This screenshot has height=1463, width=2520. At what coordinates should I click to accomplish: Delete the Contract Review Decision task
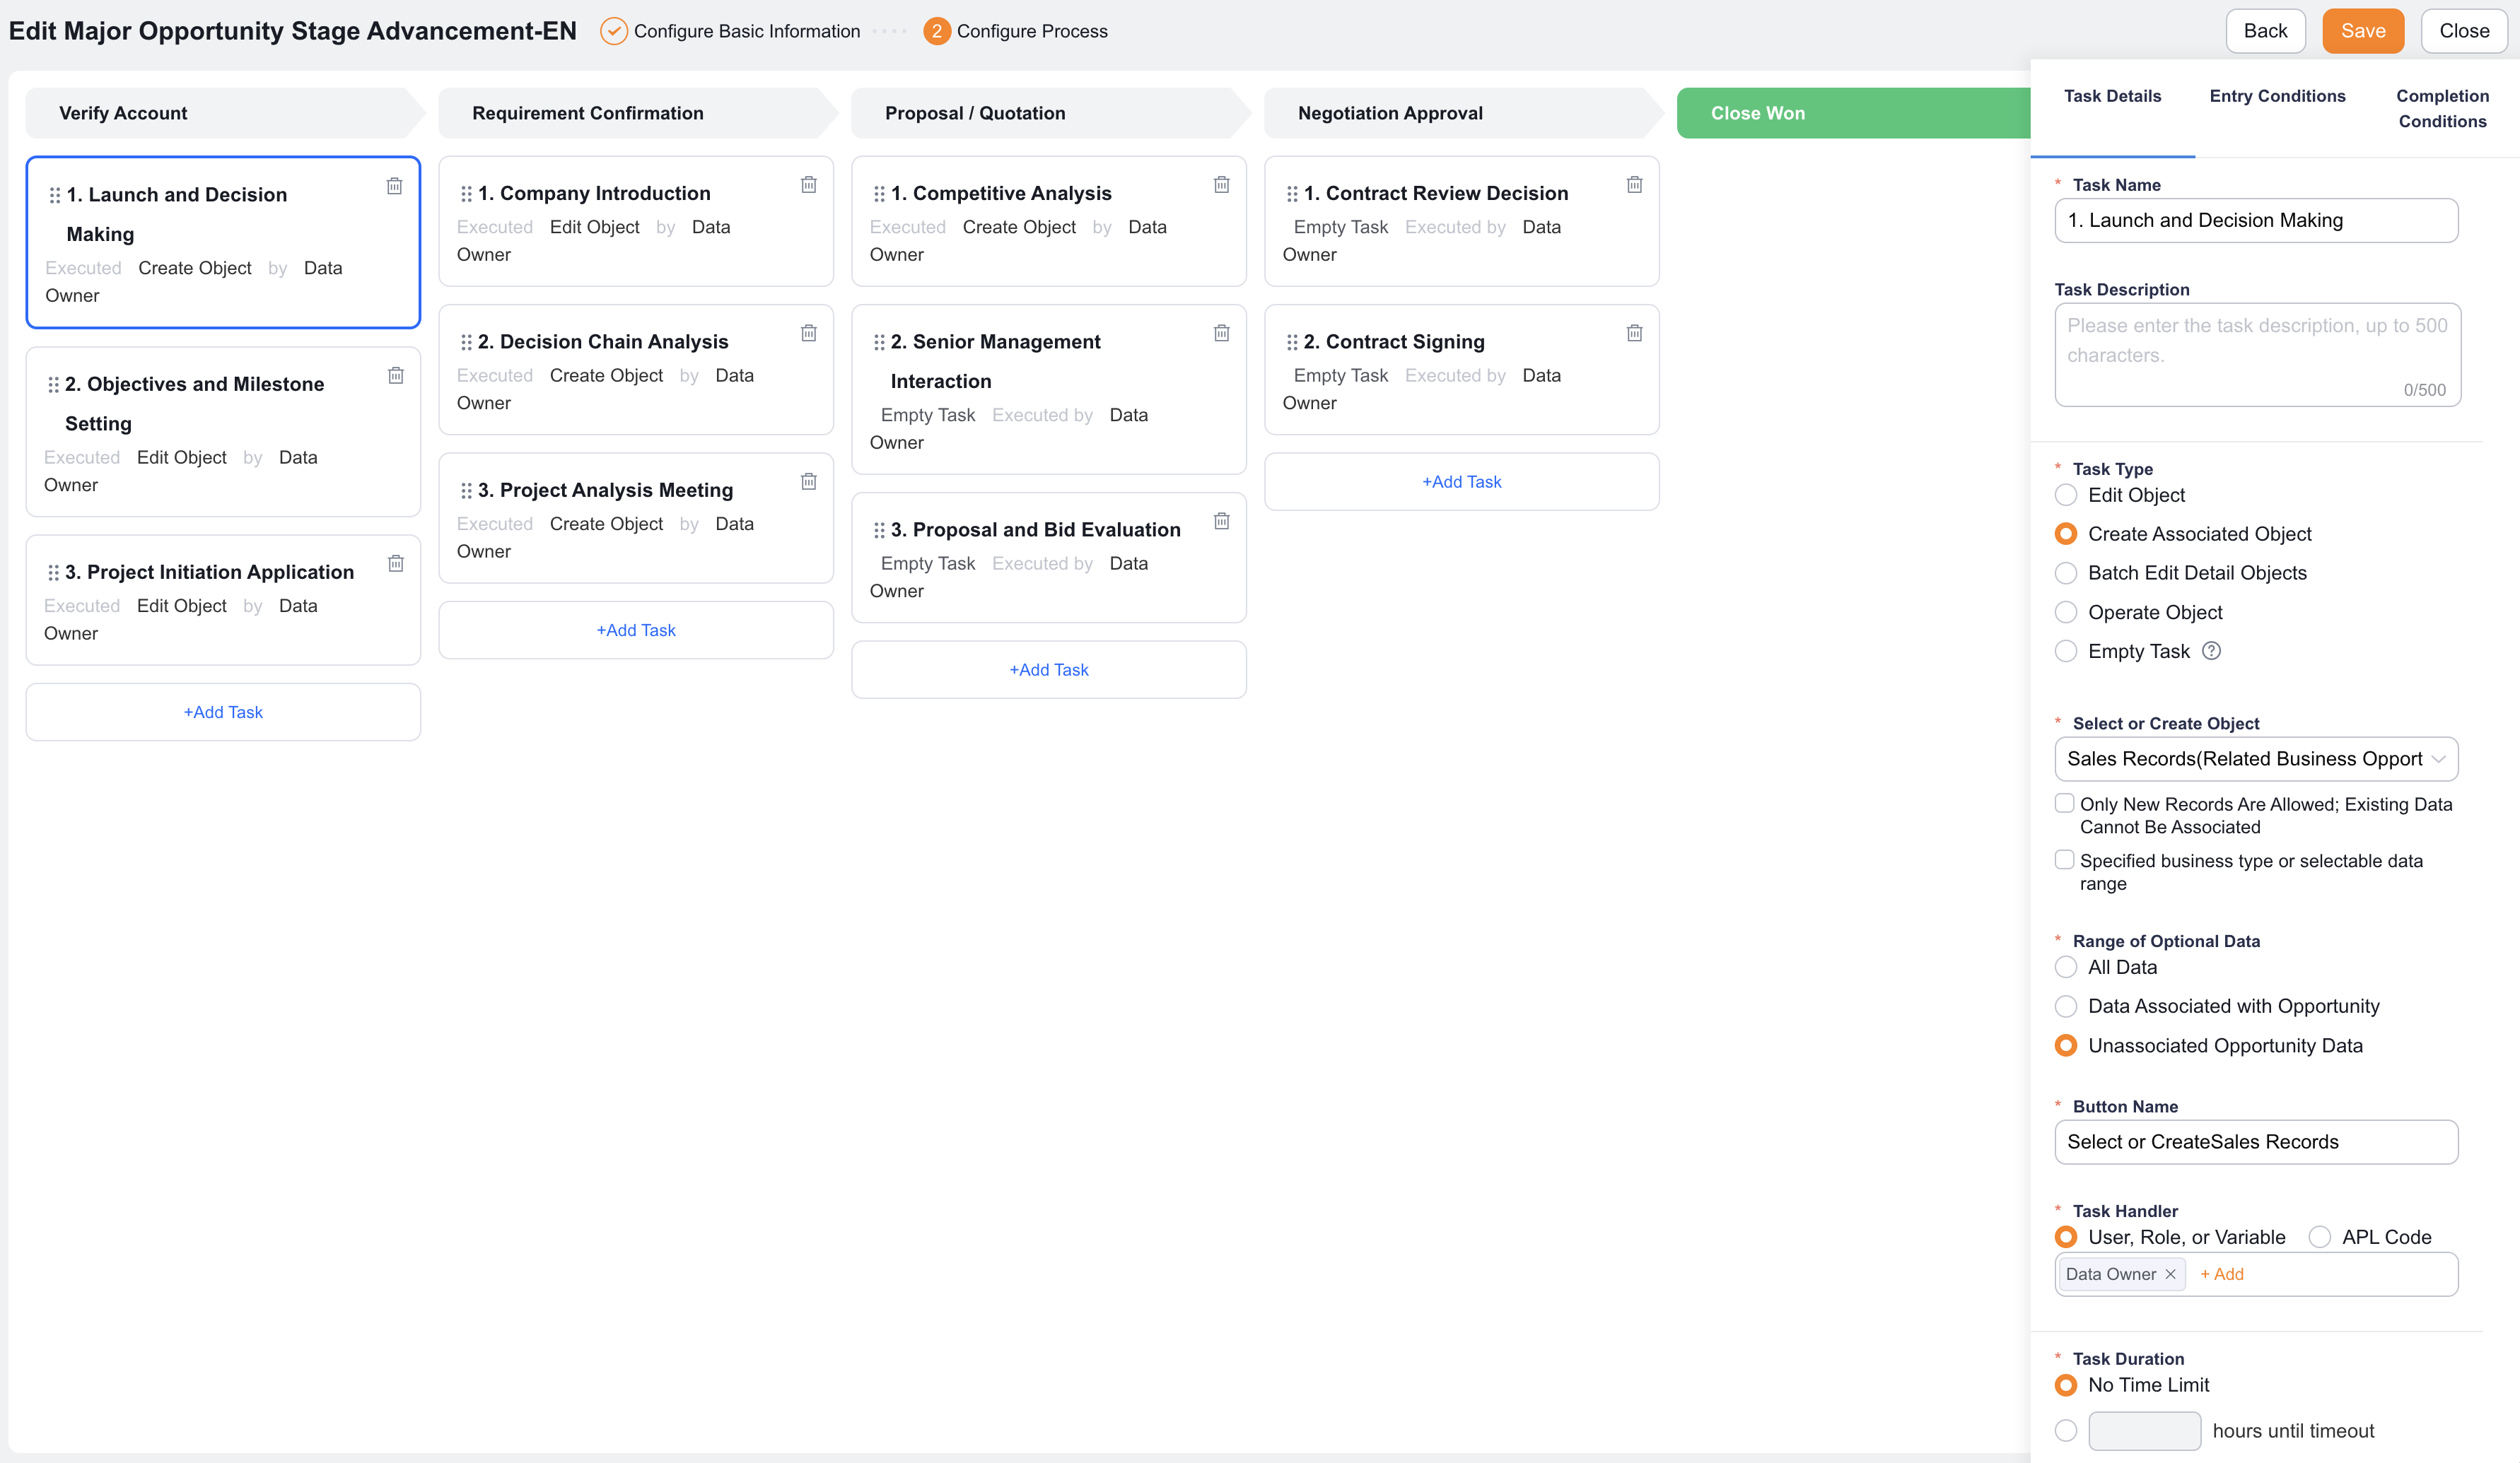click(x=1635, y=185)
